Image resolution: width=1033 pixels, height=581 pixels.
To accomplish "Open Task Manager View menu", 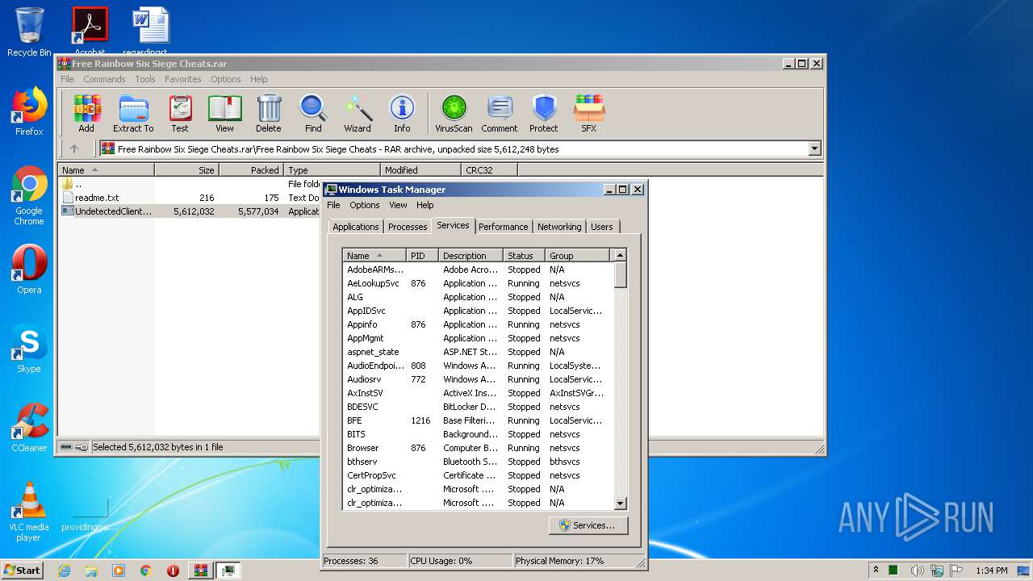I will 399,205.
